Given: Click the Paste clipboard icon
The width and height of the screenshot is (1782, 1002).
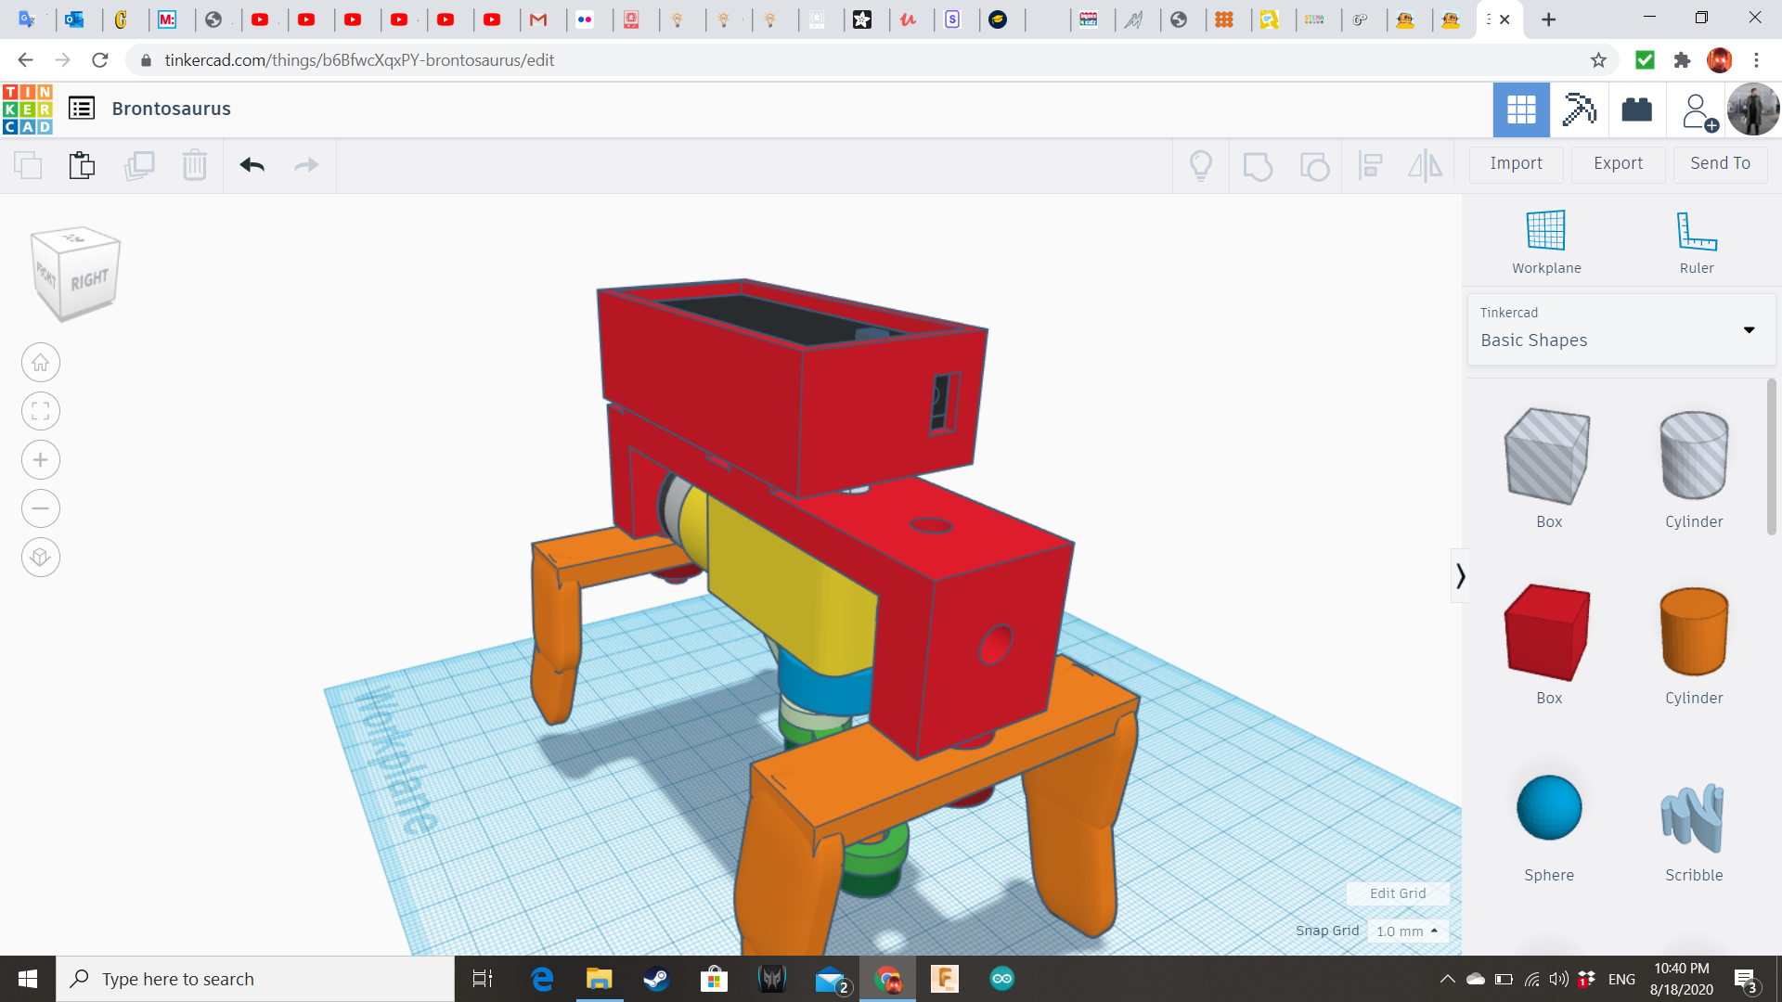Looking at the screenshot, I should coord(82,165).
